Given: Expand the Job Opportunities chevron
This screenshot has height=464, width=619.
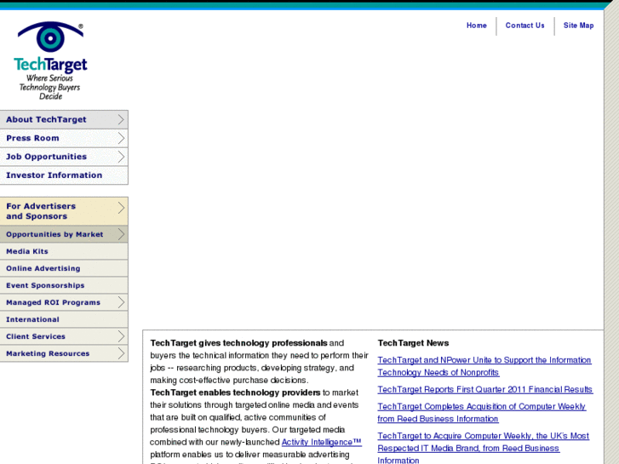Looking at the screenshot, I should [121, 157].
